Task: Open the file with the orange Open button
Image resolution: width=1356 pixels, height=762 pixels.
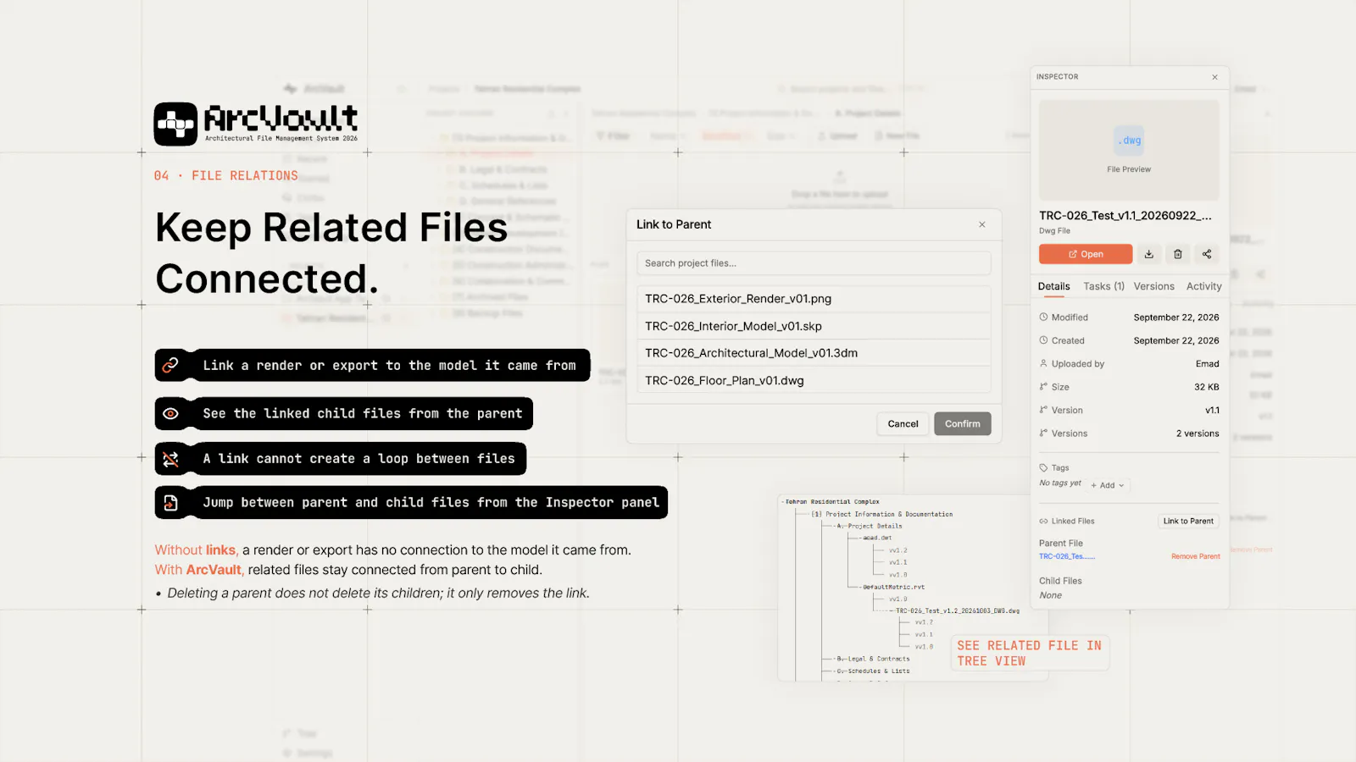Action: [1086, 254]
